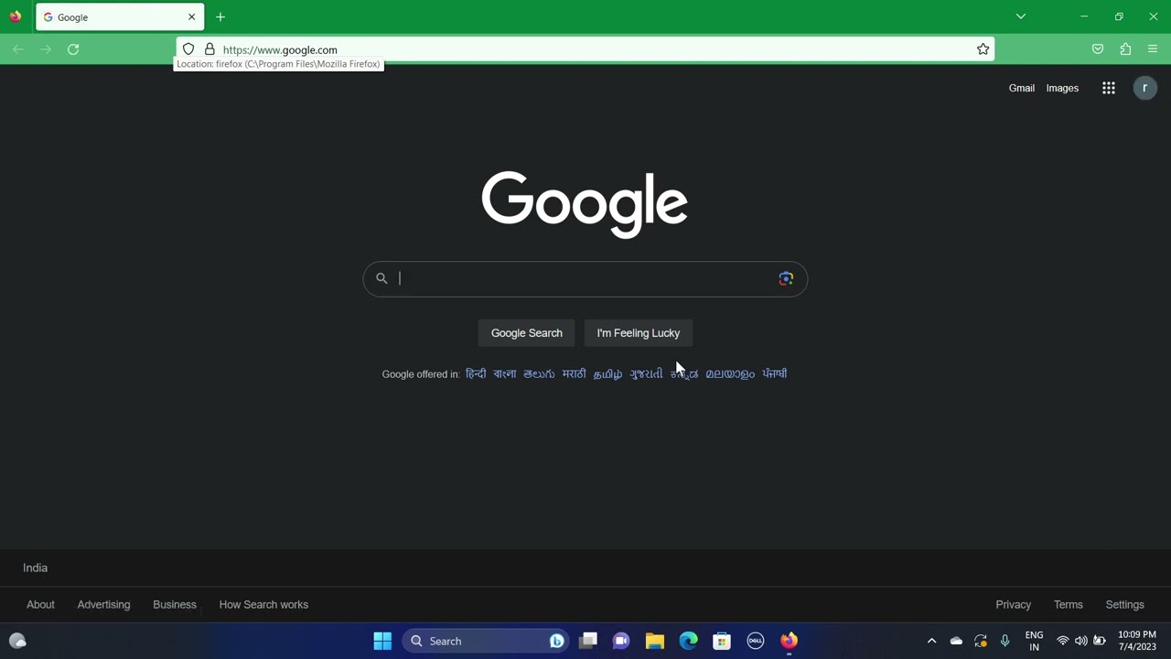The width and height of the screenshot is (1171, 659).
Task: Open the Windows Start menu
Action: pyautogui.click(x=382, y=641)
